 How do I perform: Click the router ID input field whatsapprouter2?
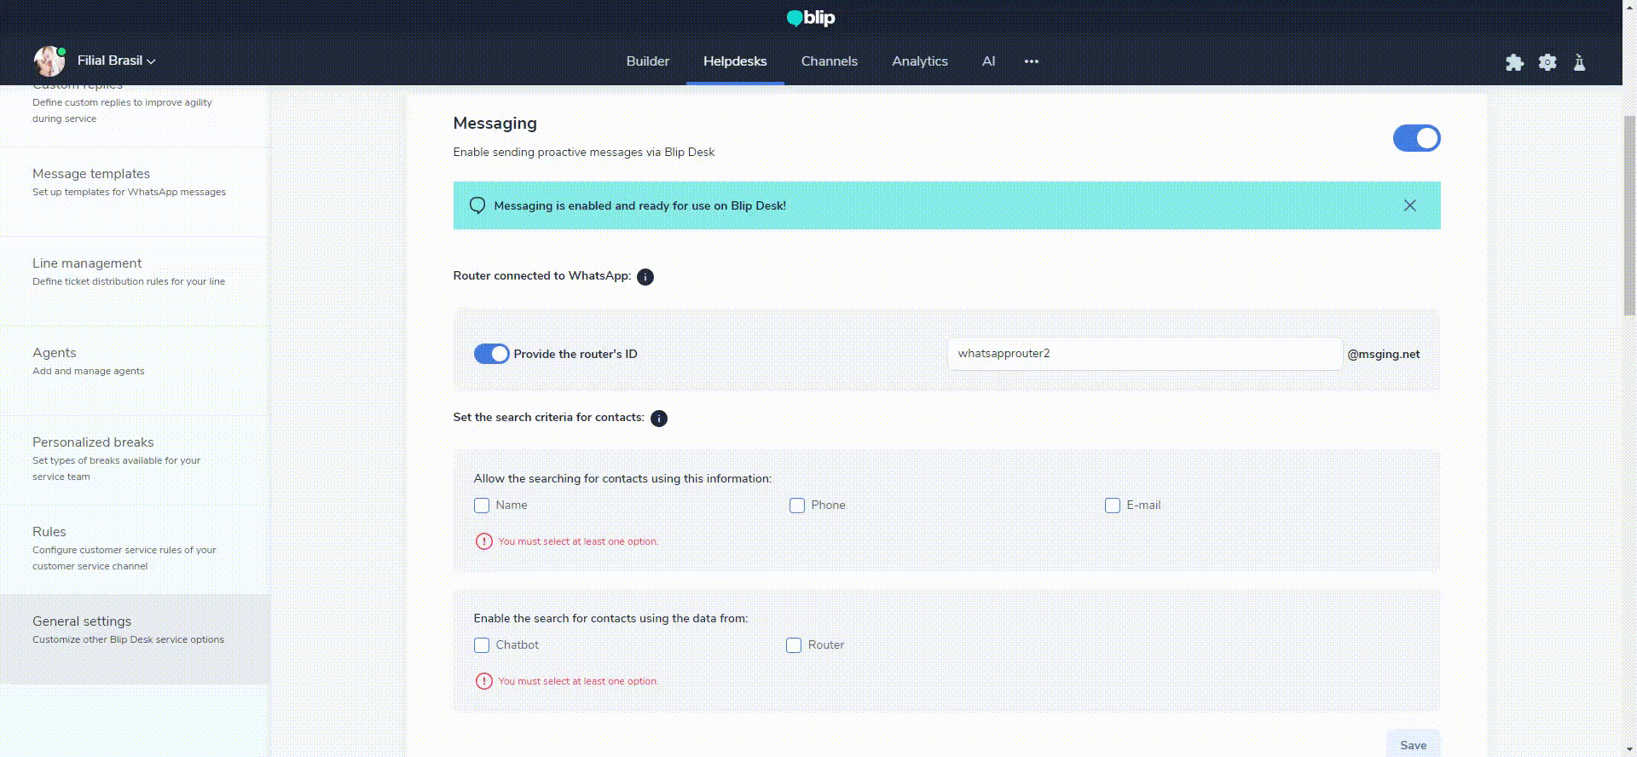(1145, 354)
